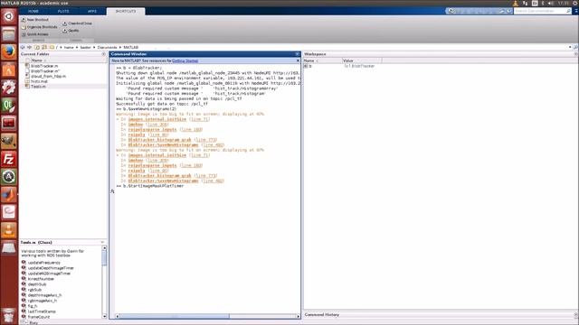The image size is (579, 325).
Task: Collapse the Tools.m (Class) details panel
Action: (102, 243)
